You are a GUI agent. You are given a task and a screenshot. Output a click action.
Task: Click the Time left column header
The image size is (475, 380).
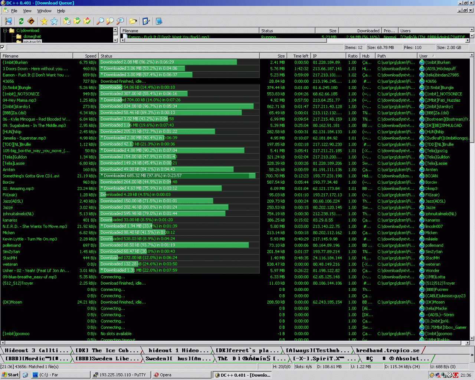(x=301, y=56)
